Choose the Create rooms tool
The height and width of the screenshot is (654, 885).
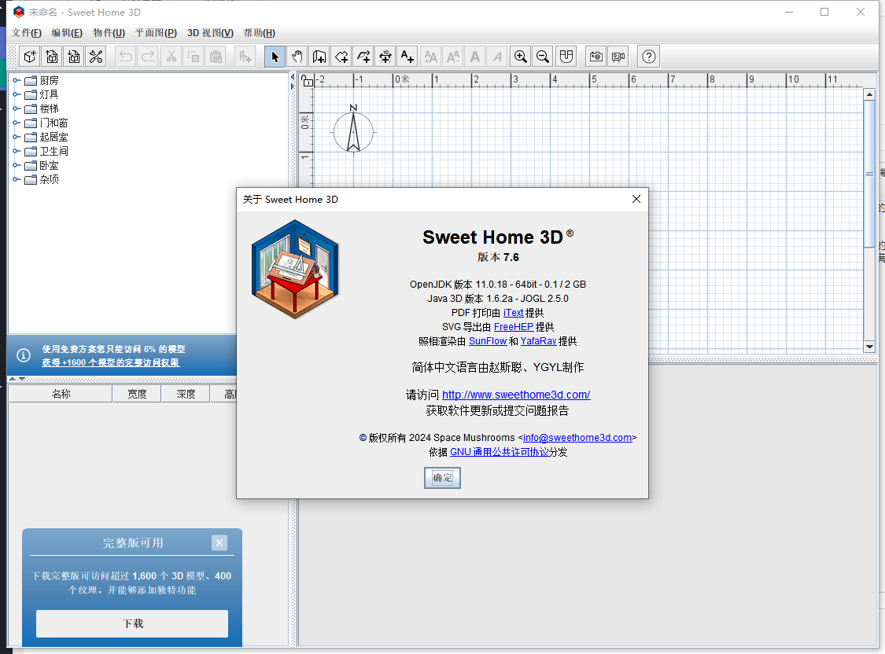click(x=341, y=57)
